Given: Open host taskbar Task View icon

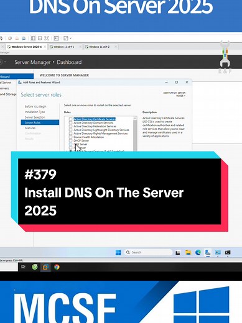Looking at the screenshot, I should [23, 267].
